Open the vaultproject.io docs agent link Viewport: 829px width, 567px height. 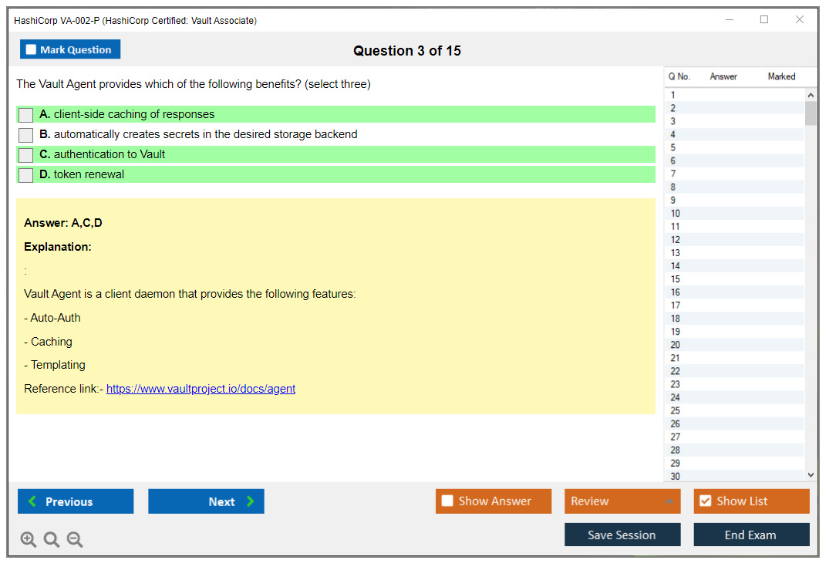201,389
